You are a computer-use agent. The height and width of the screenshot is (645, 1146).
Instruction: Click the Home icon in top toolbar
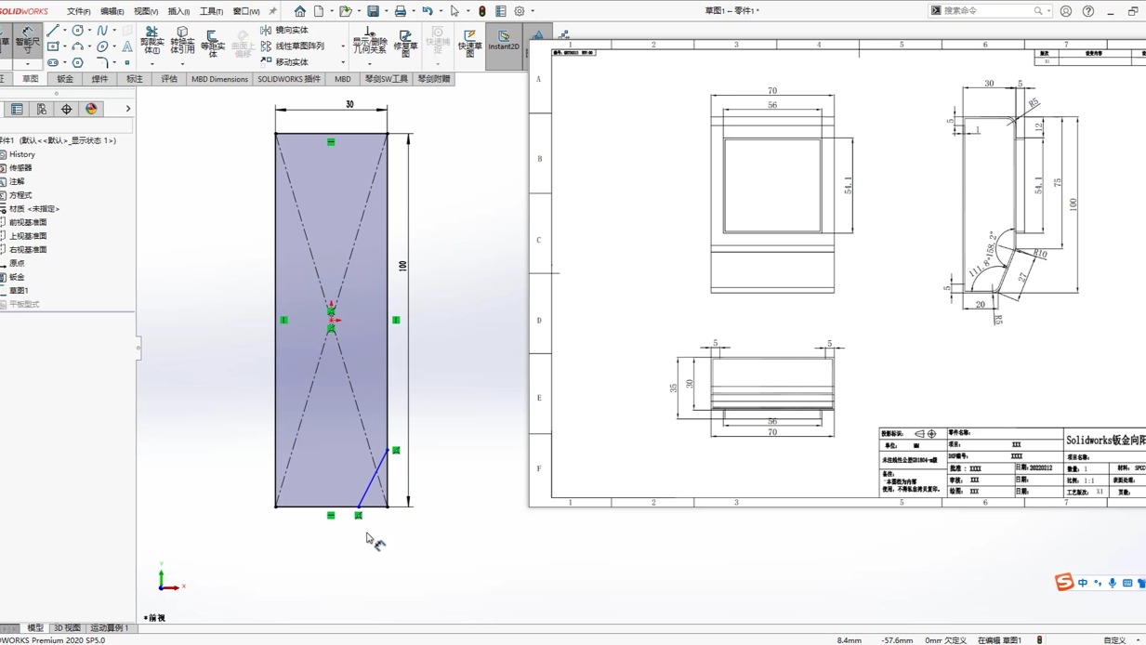(x=299, y=11)
